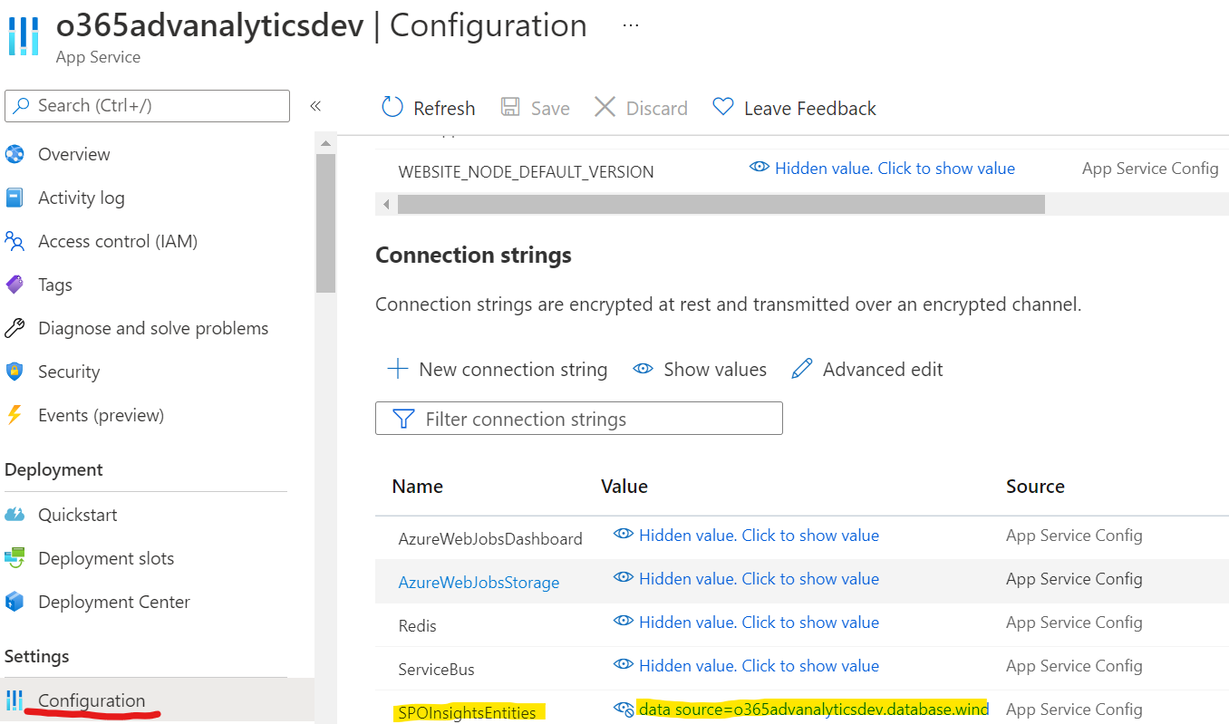Focus the Filter connection strings input
The height and width of the screenshot is (724, 1229).
(579, 419)
